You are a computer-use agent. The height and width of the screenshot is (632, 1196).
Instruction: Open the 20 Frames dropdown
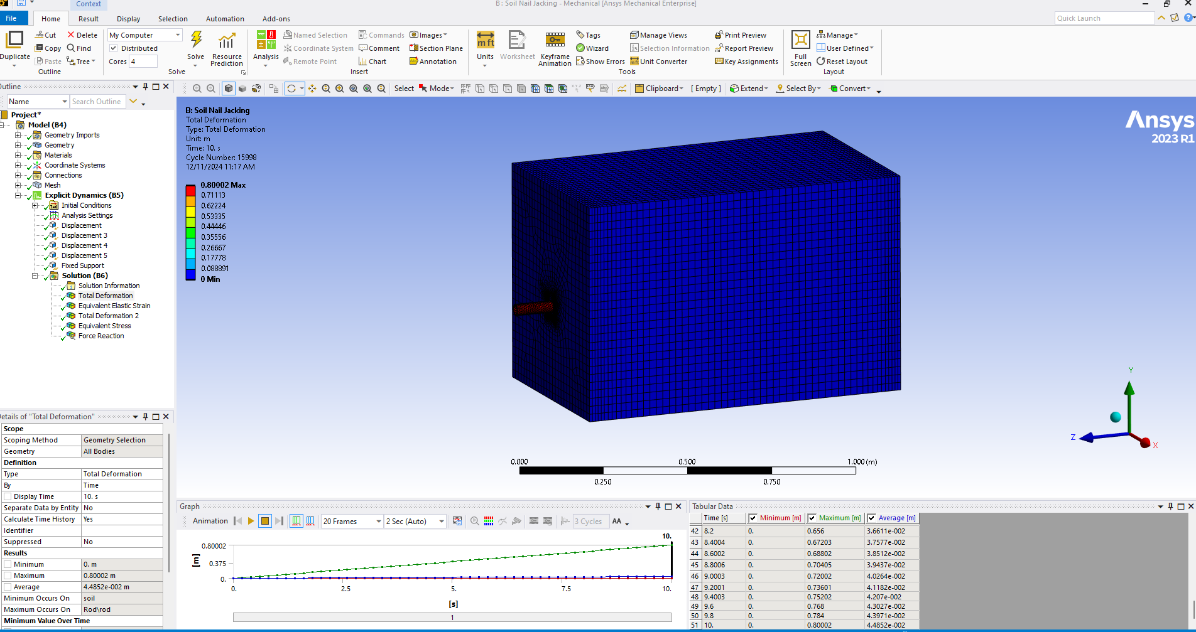coord(378,522)
